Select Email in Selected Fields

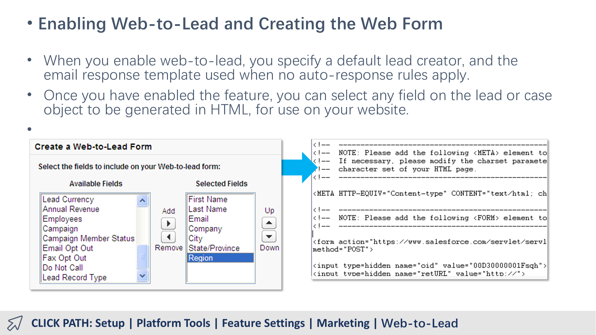pos(198,219)
